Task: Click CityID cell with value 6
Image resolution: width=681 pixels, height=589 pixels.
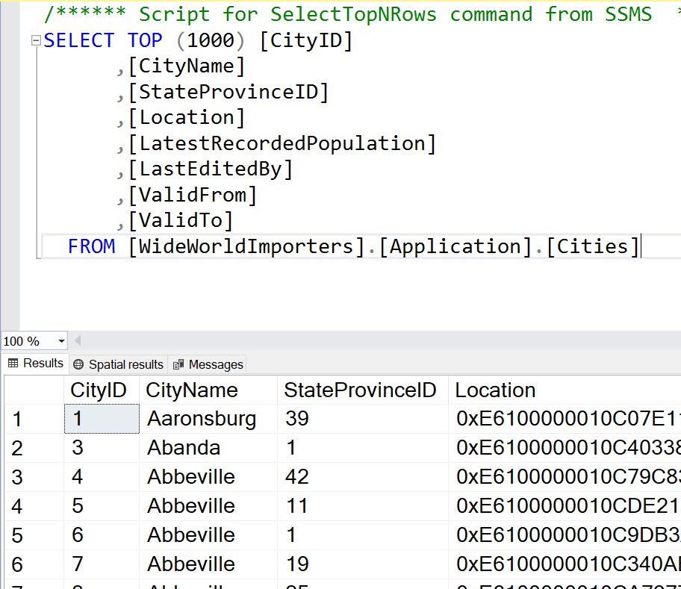Action: pyautogui.click(x=102, y=535)
